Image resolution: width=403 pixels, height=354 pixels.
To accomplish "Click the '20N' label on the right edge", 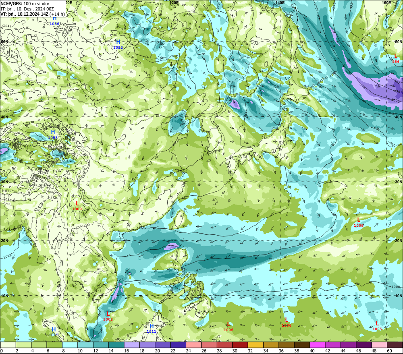I will pyautogui.click(x=399, y=241).
